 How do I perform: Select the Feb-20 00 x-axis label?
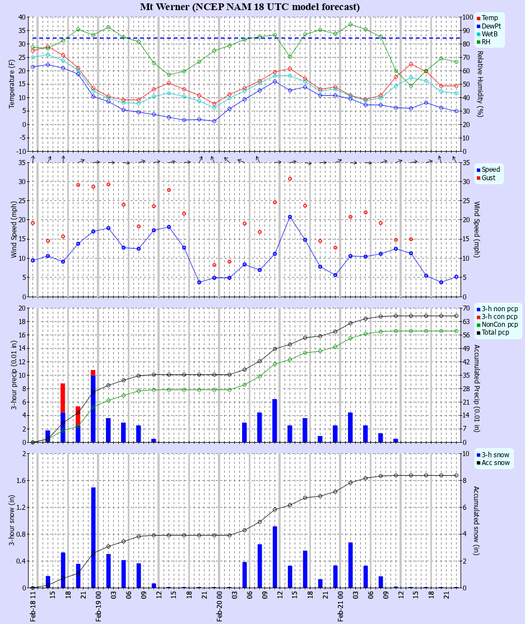[219, 606]
